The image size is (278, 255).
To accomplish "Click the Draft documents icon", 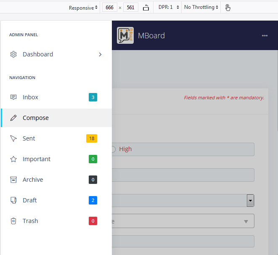I will (x=13, y=200).
